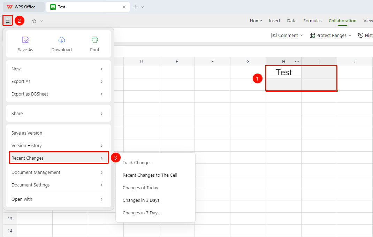Switch to the WPS Office tab
Viewport: 373px width, 237px height.
tap(24, 7)
